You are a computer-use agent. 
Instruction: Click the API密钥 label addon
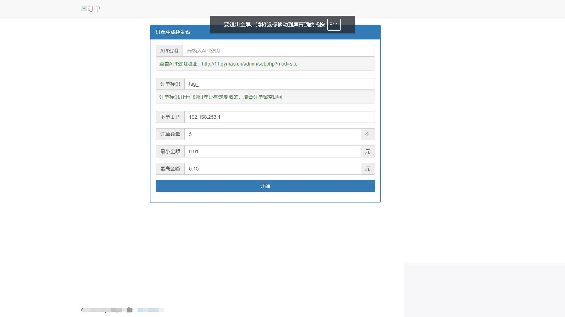pos(169,50)
